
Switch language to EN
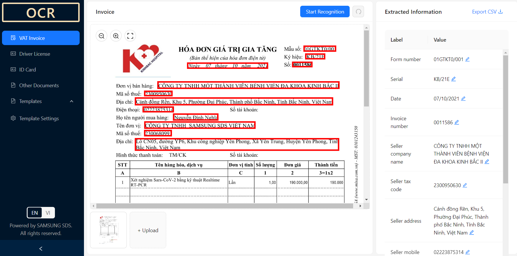35,213
